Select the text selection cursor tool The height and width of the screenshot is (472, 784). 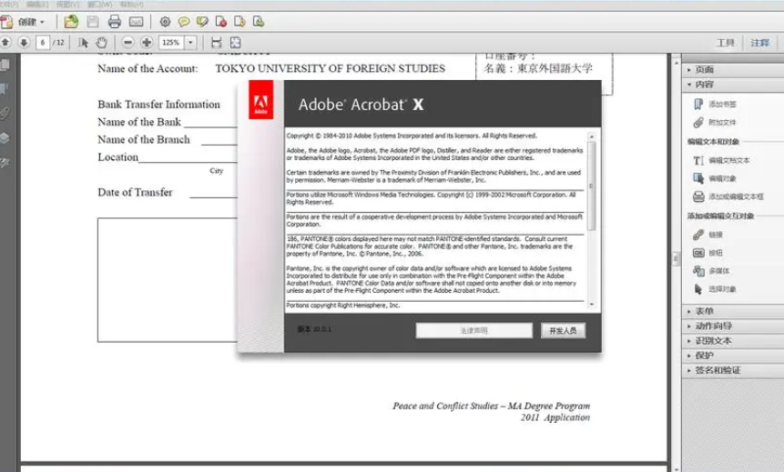(83, 43)
